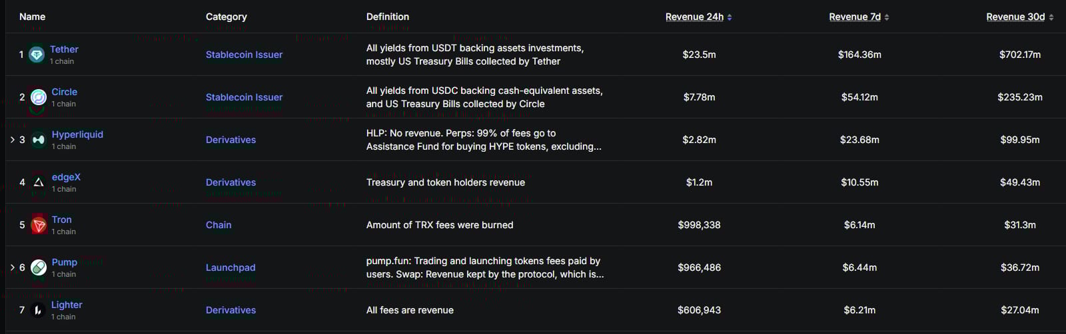Viewport: 1066px width, 334px height.
Task: Expand the Hyperliquid row chevron
Action: [12, 140]
